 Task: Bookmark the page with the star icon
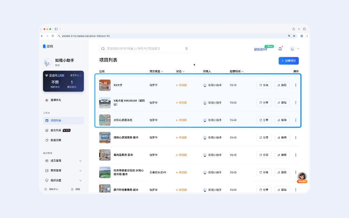[294, 36]
